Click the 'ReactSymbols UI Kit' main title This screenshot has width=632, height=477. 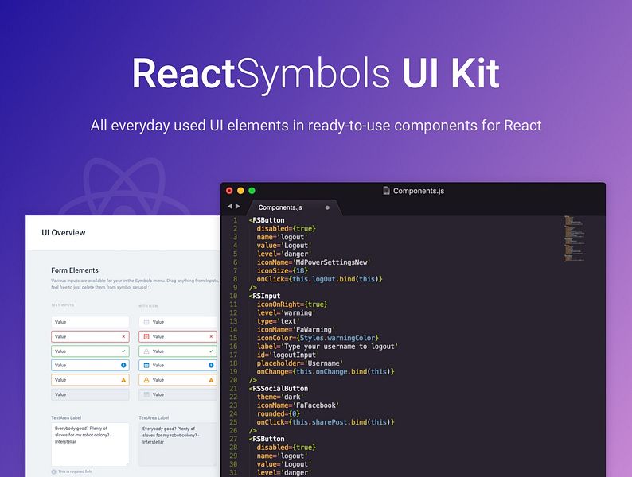316,74
